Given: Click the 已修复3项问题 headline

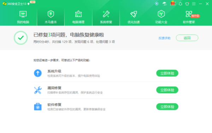Looking at the screenshot, I should (x=69, y=35).
